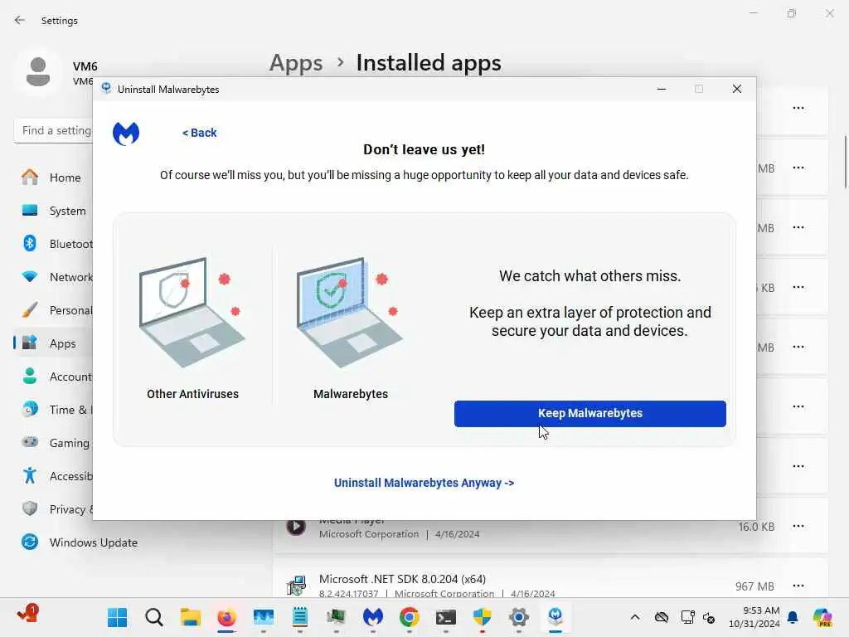Click the Malwarebytes protected laptop illustration

tap(350, 313)
